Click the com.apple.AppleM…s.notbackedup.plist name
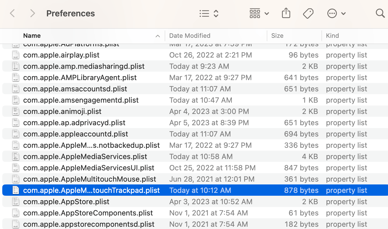Screen dimensions: 388x229 click(x=91, y=145)
